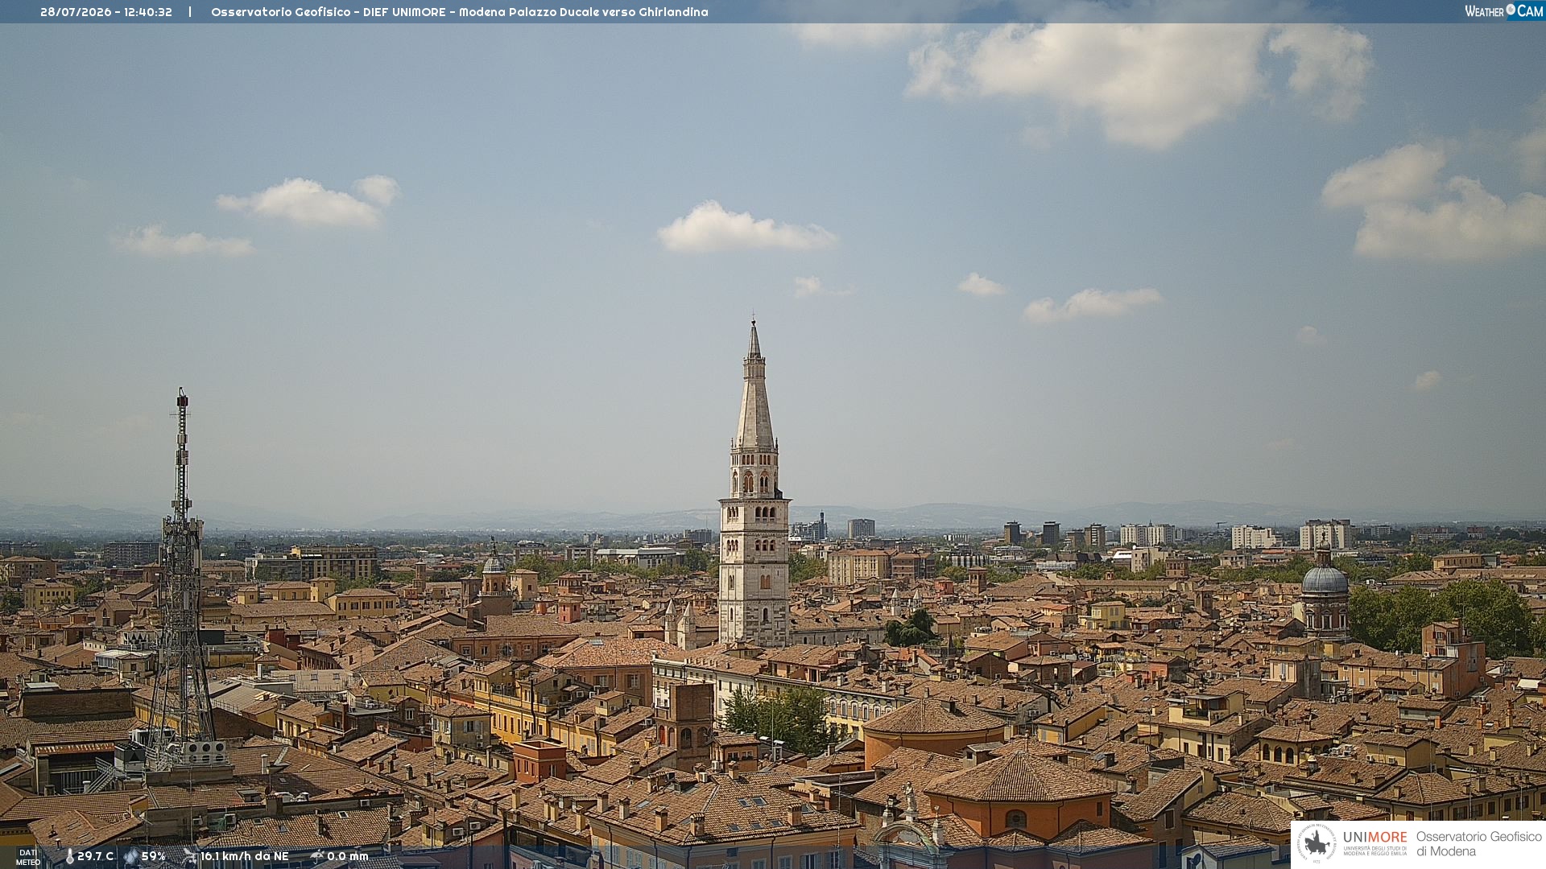Click the UNIMORE wordmark text
Image resolution: width=1546 pixels, height=869 pixels.
[1374, 838]
